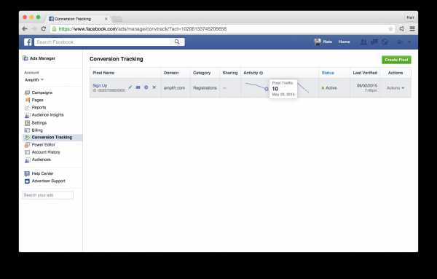The height and width of the screenshot is (279, 437).
Task: Expand the Amplifr account dropdown
Action: click(x=34, y=79)
